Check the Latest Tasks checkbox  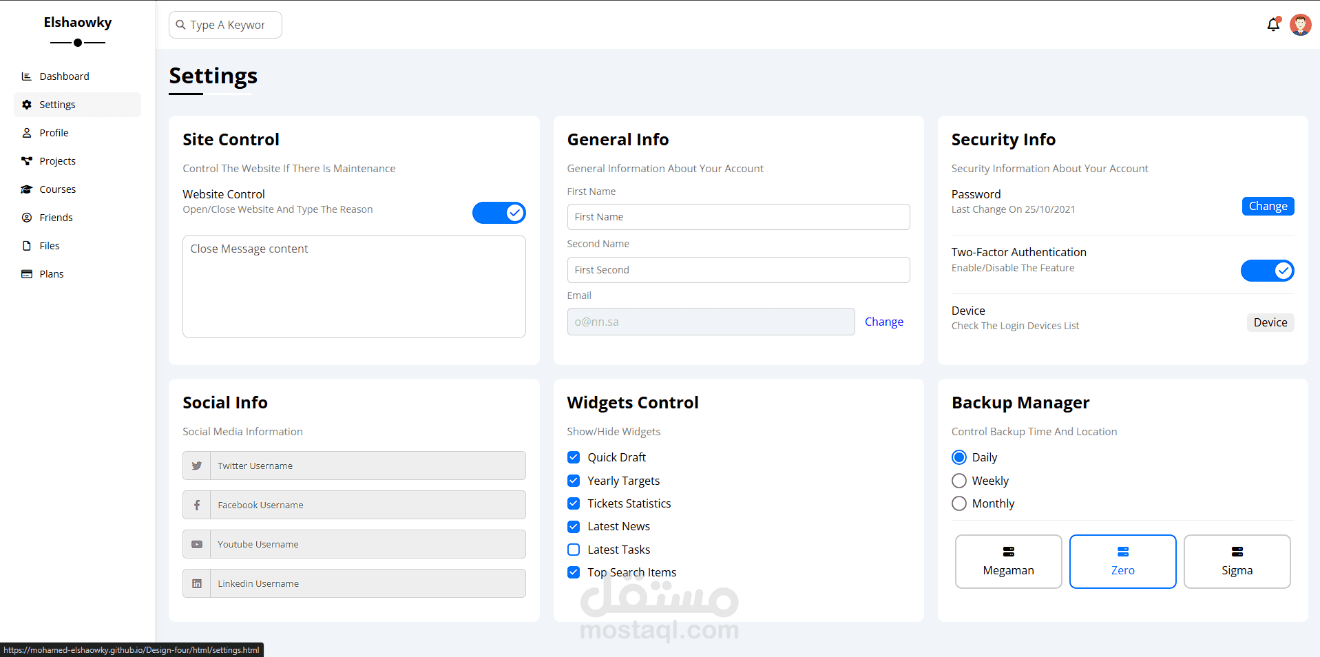tap(574, 550)
